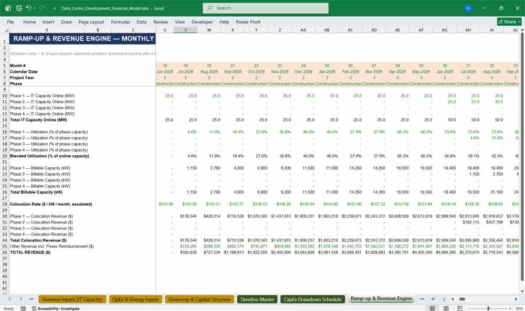The image size is (525, 311).
Task: Click the zoom slider handle
Action: [x=488, y=308]
